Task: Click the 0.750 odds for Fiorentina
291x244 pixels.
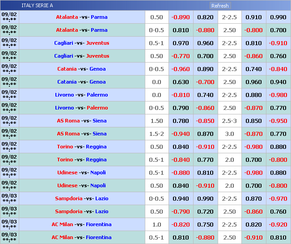Action: (205, 225)
